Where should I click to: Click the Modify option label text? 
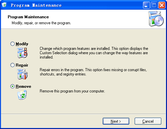(22, 44)
